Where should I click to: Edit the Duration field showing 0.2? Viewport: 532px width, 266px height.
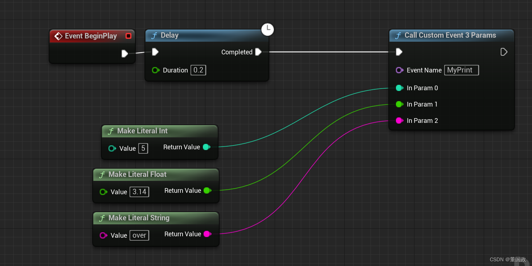tap(198, 70)
